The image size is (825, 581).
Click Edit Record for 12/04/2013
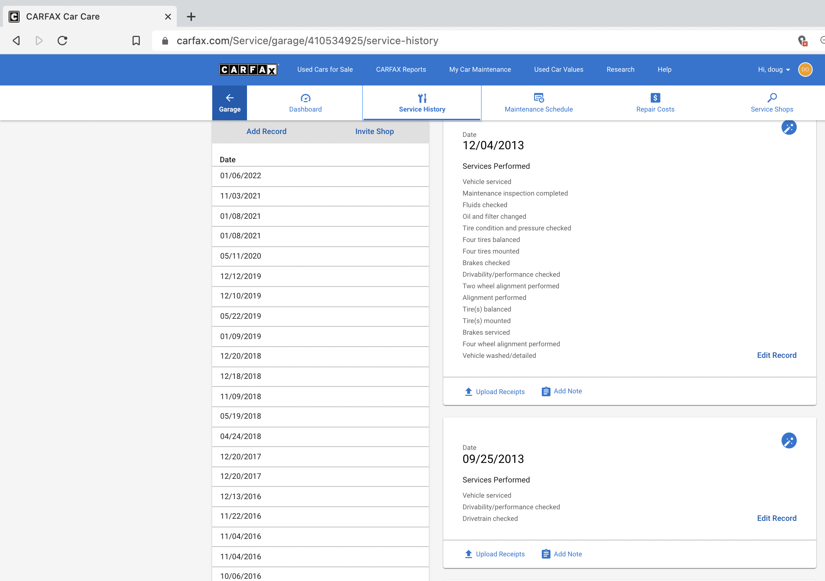pos(776,355)
